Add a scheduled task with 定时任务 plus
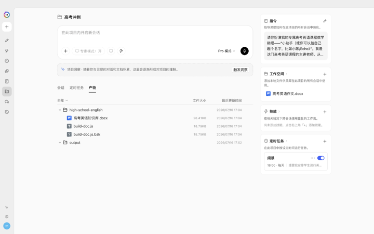This screenshot has width=374, height=234. 324,141
